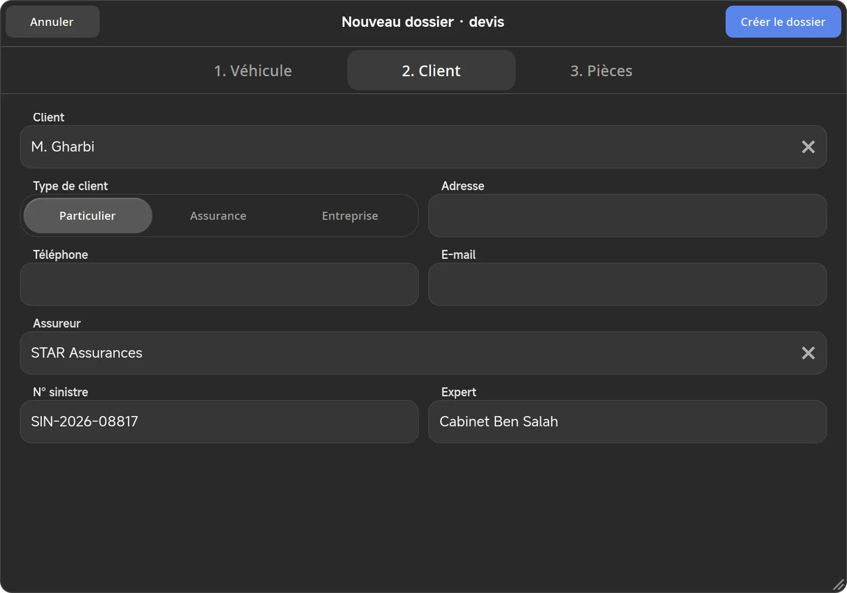Open the Assureur combo box
The height and width of the screenshot is (593, 847).
click(423, 353)
